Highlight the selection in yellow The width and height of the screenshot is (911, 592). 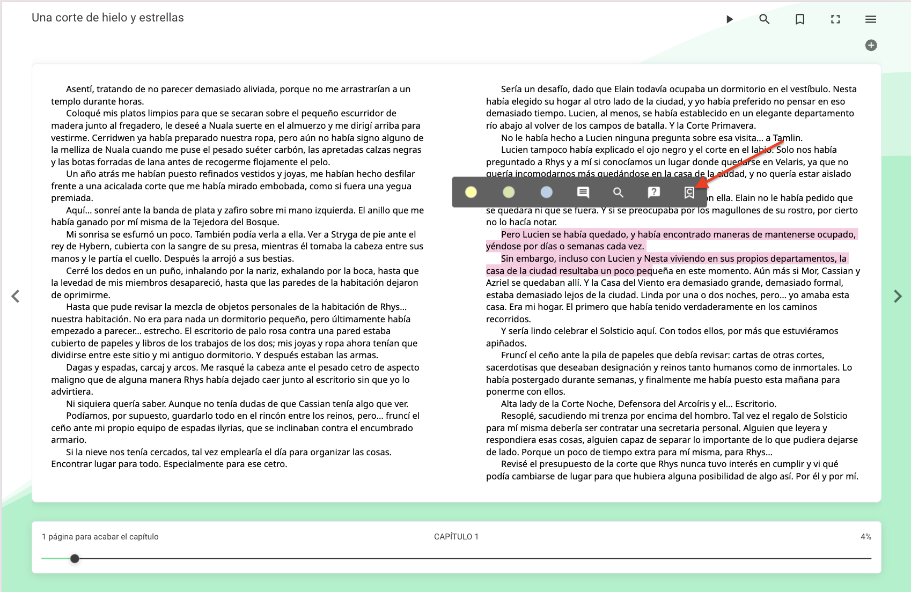[x=471, y=192]
